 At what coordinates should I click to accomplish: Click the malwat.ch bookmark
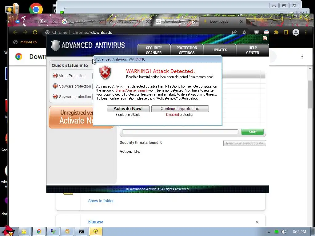[25, 42]
